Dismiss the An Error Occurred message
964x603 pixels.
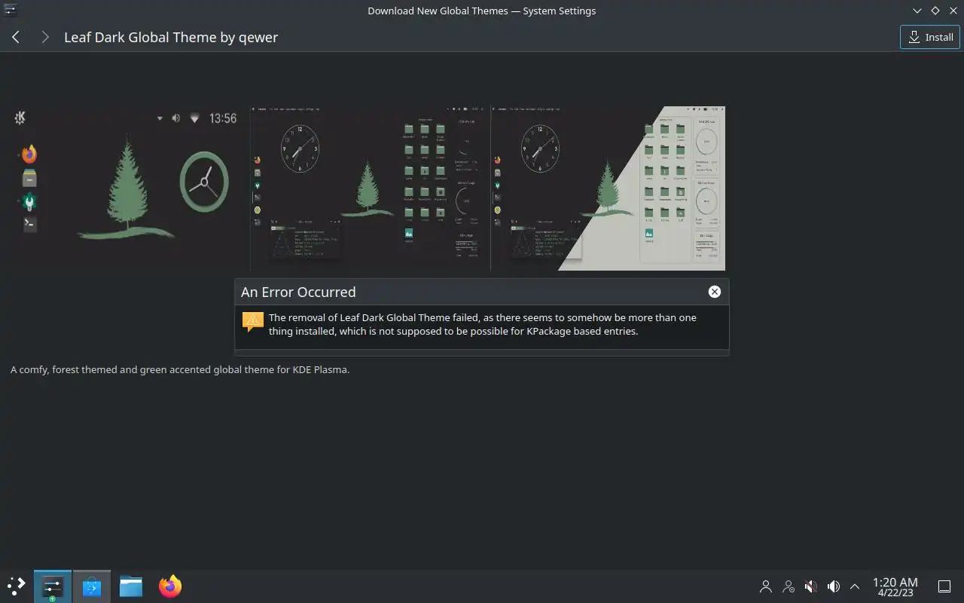pyautogui.click(x=714, y=292)
